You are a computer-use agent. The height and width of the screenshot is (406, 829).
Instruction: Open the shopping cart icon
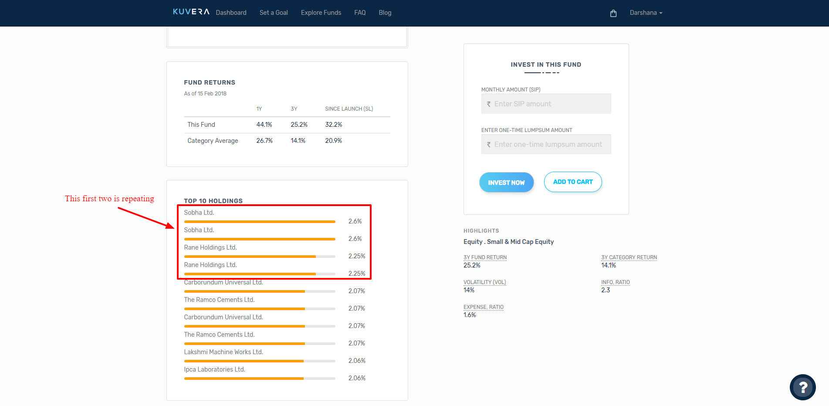pyautogui.click(x=613, y=13)
